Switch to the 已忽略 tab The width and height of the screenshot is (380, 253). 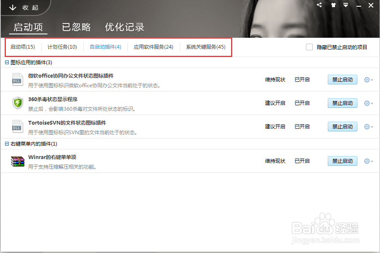point(76,27)
